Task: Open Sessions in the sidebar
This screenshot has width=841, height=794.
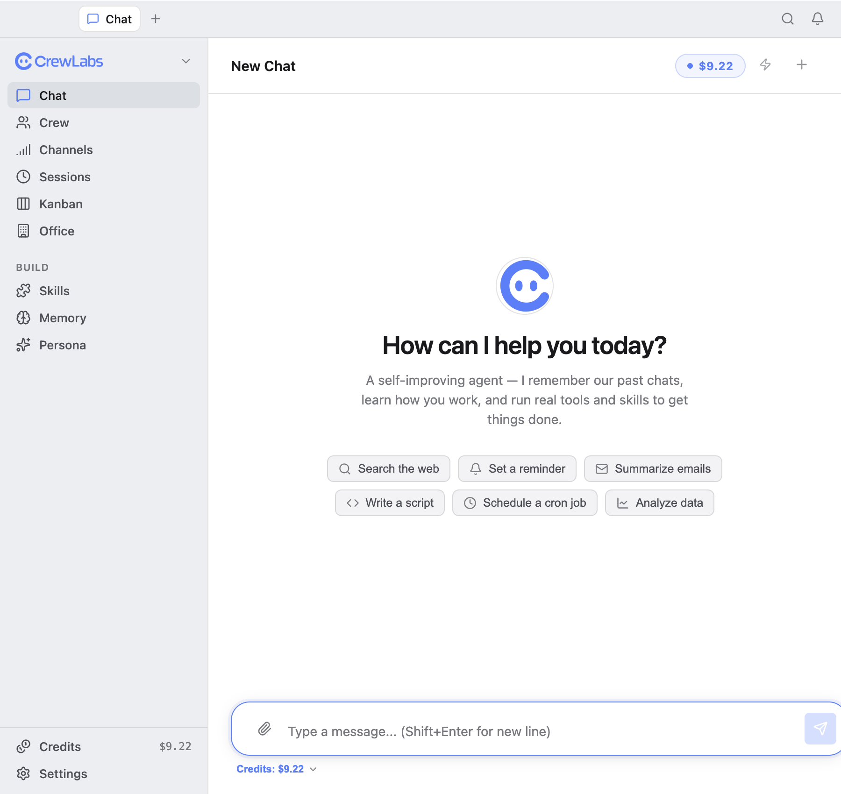Action: pyautogui.click(x=104, y=177)
